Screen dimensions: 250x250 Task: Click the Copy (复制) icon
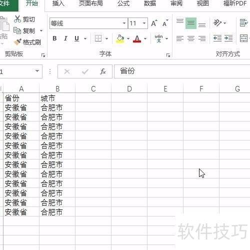pos(17,30)
